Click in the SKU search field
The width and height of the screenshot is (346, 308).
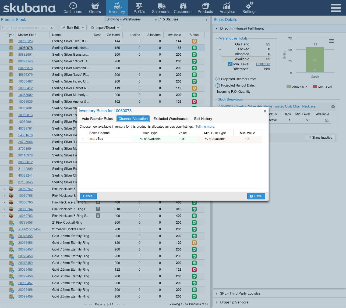pyautogui.click(x=24, y=28)
